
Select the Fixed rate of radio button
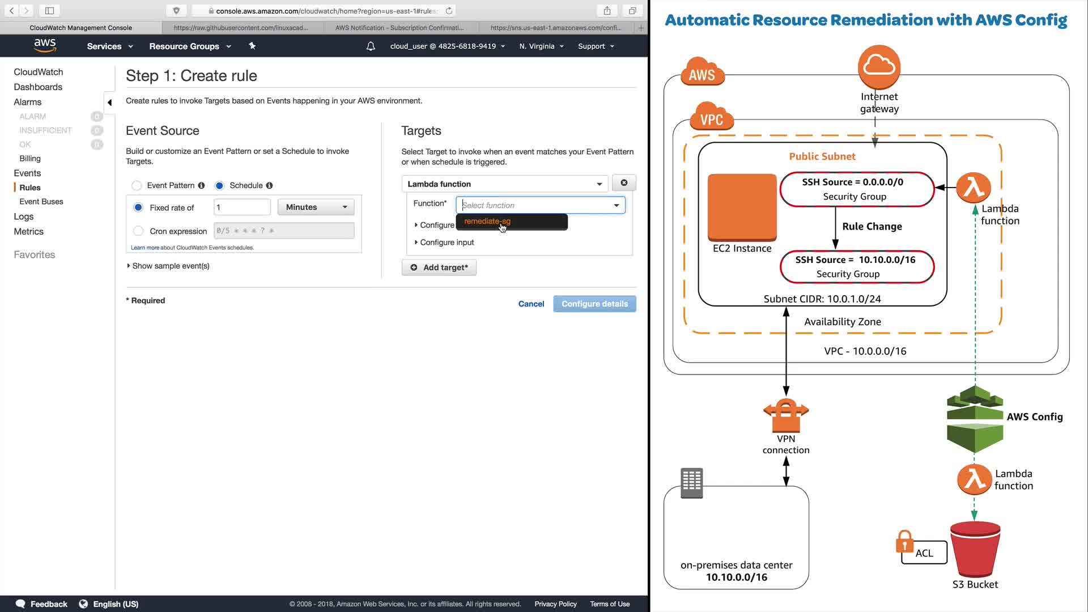(x=138, y=207)
